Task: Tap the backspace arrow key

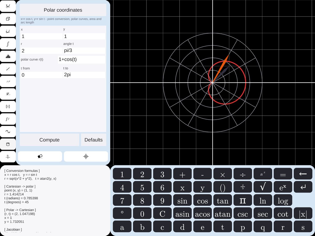Action: pos(303,174)
